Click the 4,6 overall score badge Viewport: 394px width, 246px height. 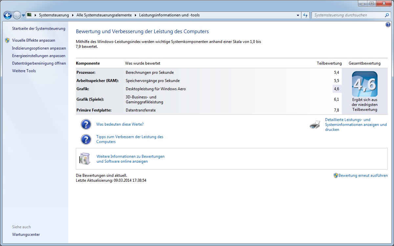365,84
